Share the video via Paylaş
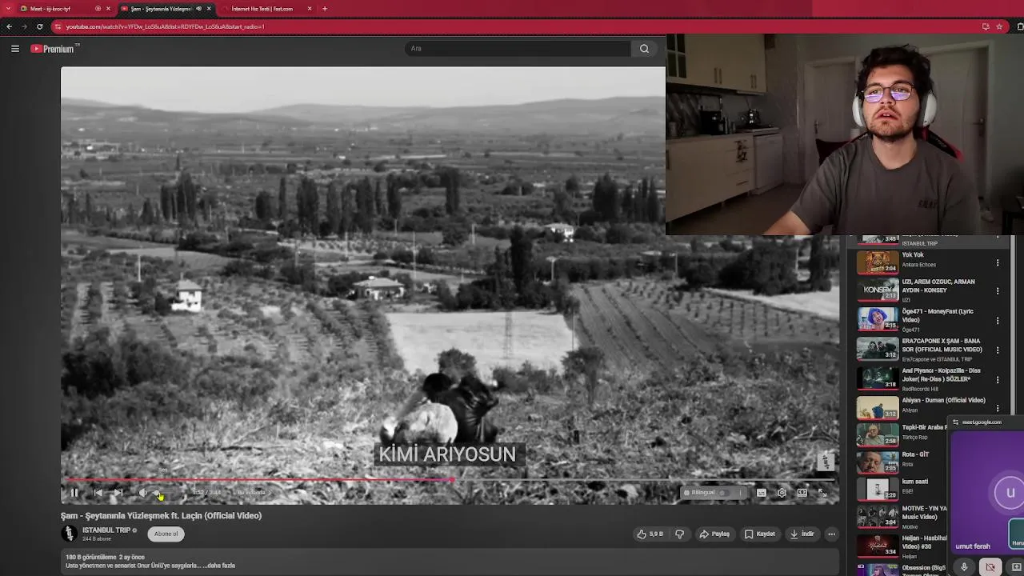1024x576 pixels. point(714,534)
